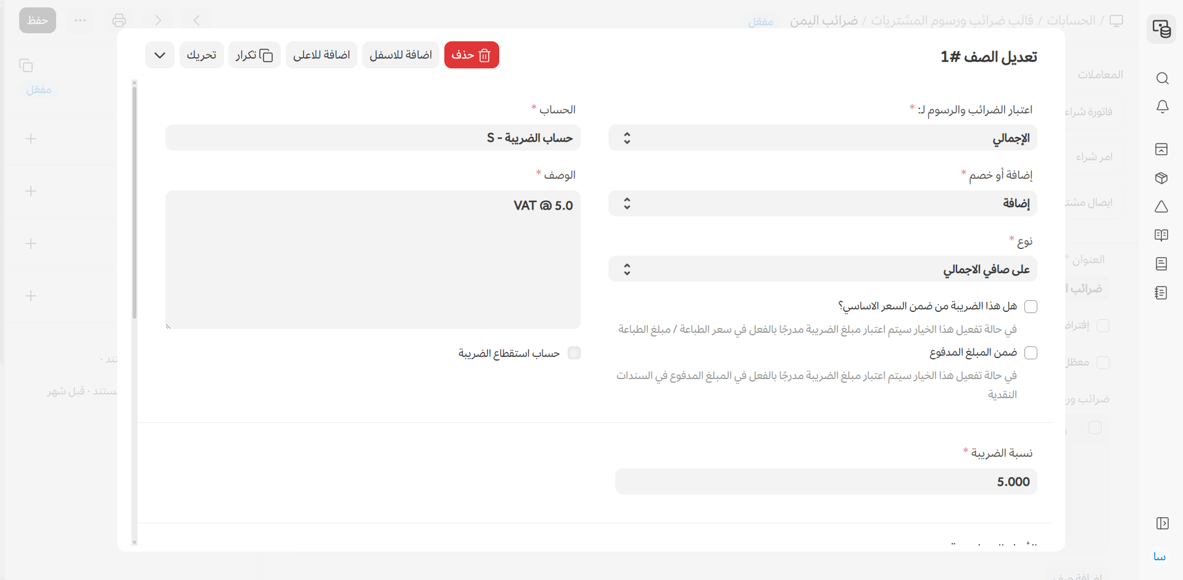
Task: Open the three-dots menu in header
Action: pyautogui.click(x=80, y=20)
